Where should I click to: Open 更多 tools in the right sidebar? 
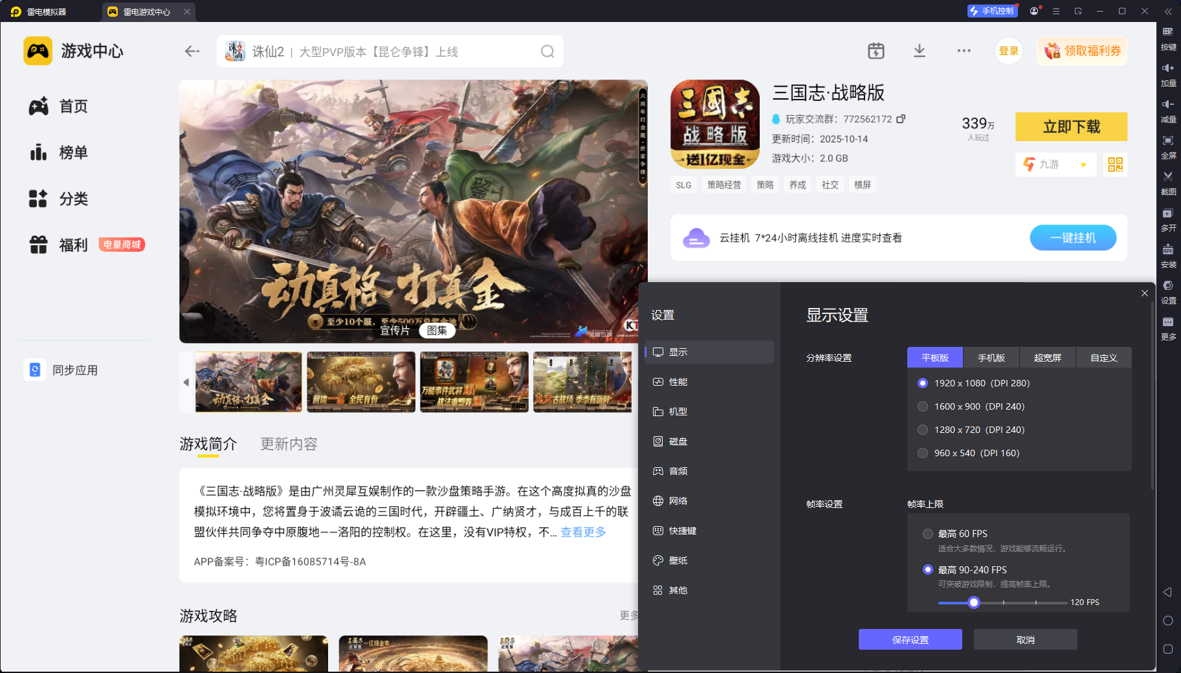(x=1168, y=328)
